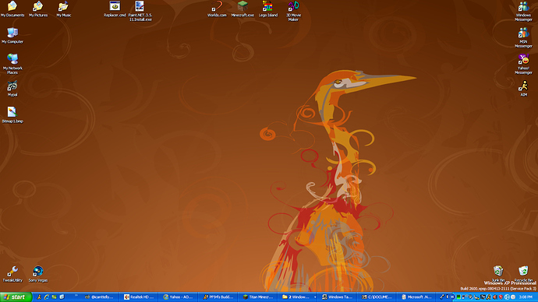Select the Lego Island shortcut icon
Screen dimensions: 538x302
268,9
